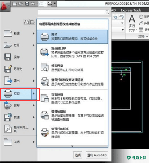Click the search magnifier icon in menu search box

107,12
